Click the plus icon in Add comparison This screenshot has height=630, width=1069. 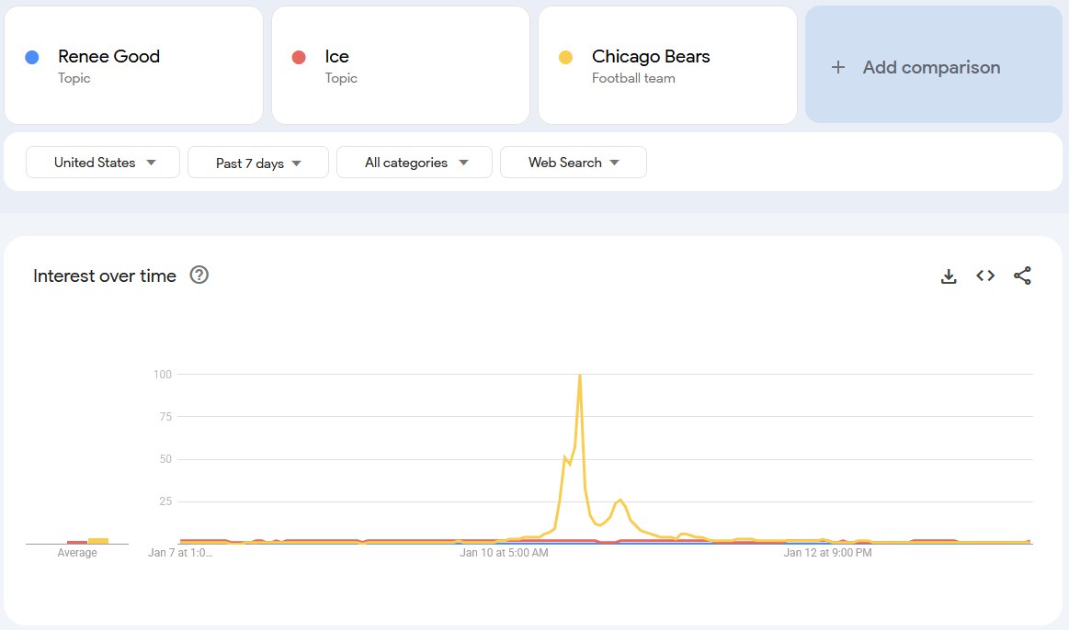click(838, 67)
